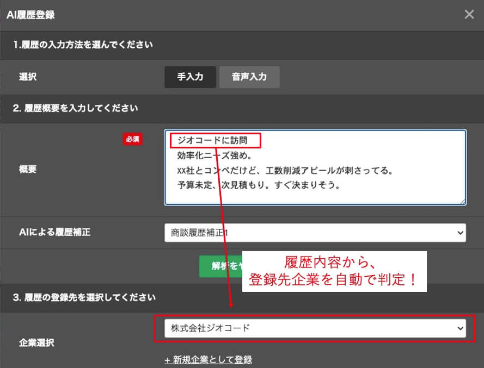This screenshot has height=368, width=484.
Task: Click section header 2.履歴概要を入力してください
Action: click(x=76, y=108)
